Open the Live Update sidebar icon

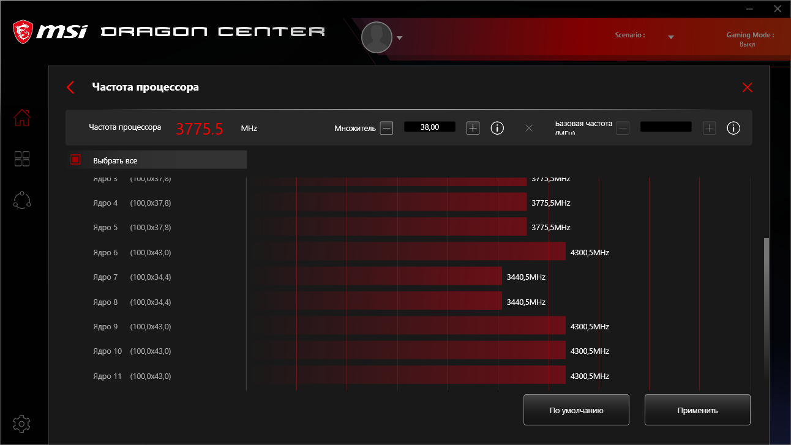point(22,200)
